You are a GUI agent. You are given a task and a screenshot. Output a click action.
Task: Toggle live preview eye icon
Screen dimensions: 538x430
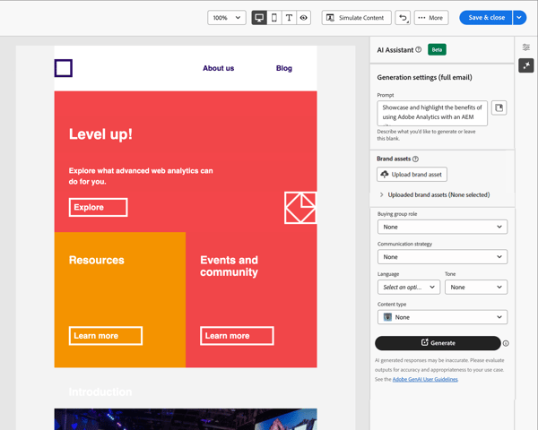(304, 18)
